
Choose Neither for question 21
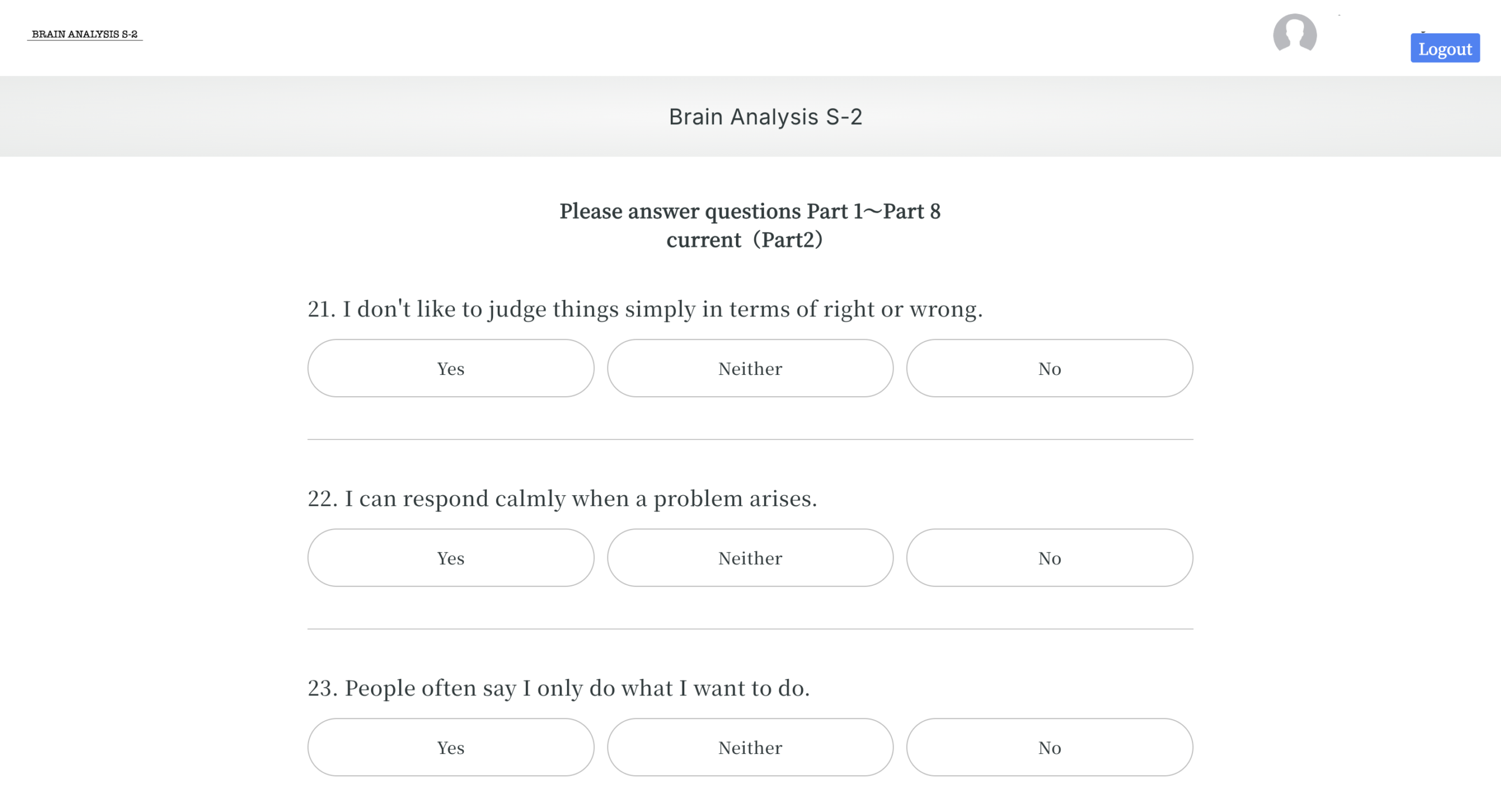[750, 368]
